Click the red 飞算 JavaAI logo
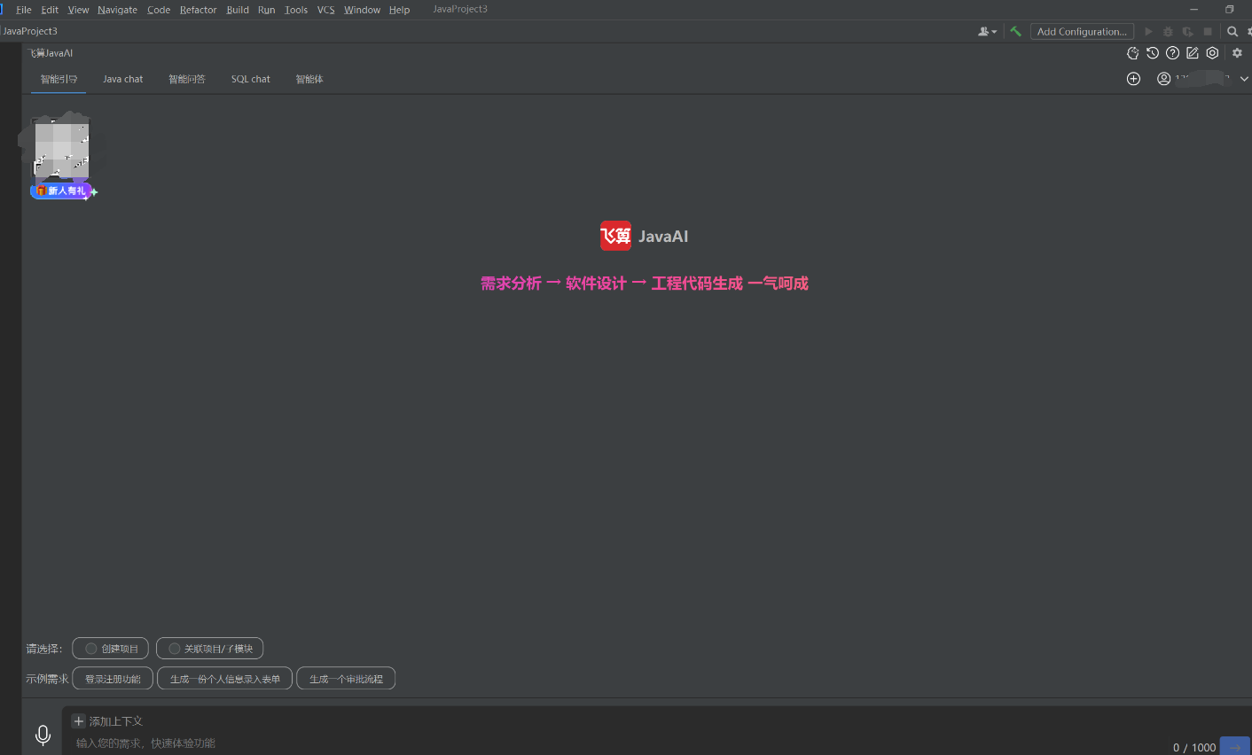The height and width of the screenshot is (755, 1252). [615, 236]
